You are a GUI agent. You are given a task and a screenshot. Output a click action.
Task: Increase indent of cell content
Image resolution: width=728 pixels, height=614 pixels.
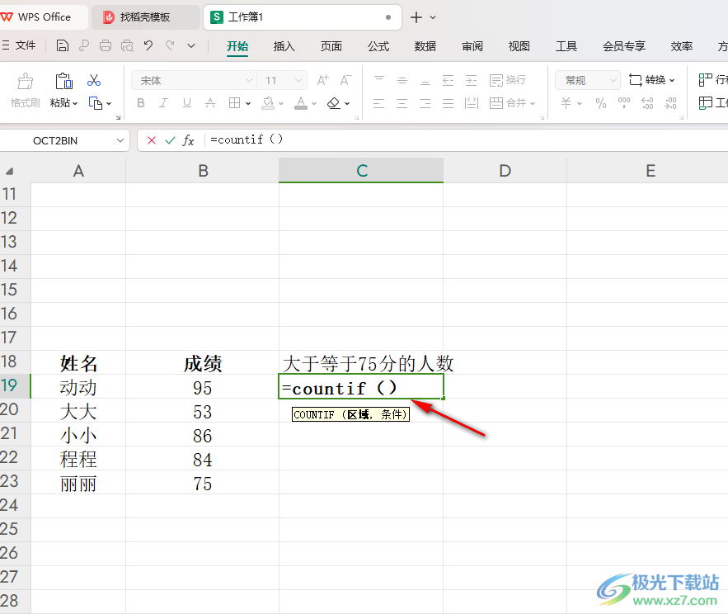tap(472, 80)
